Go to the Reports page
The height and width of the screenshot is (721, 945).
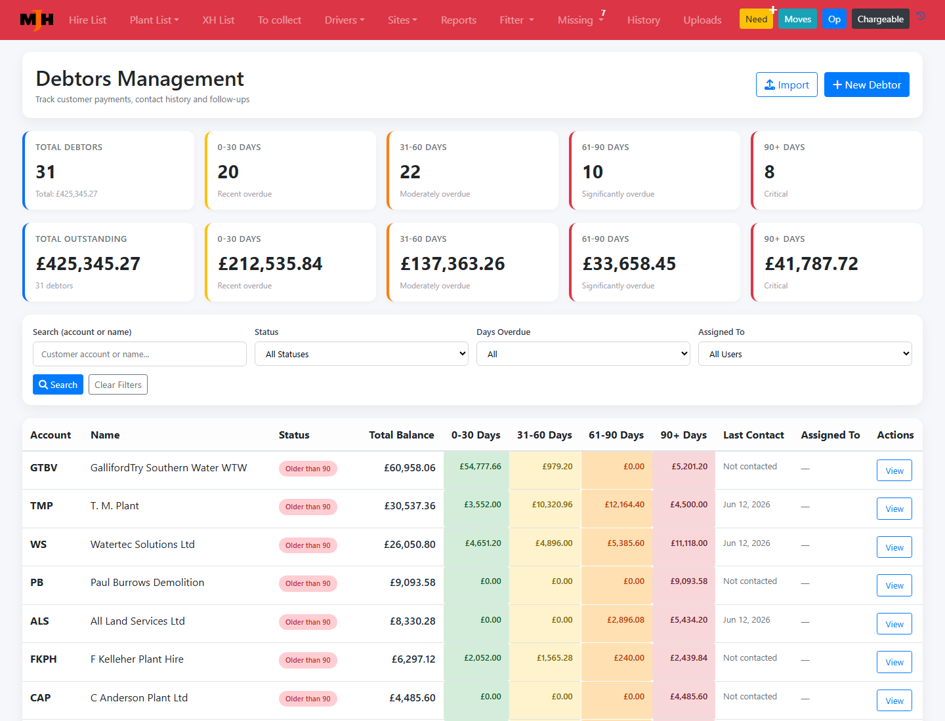tap(459, 20)
